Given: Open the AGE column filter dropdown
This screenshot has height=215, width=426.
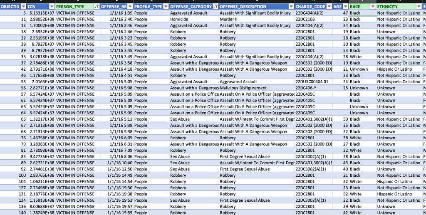Looking at the screenshot, I should (345, 7).
